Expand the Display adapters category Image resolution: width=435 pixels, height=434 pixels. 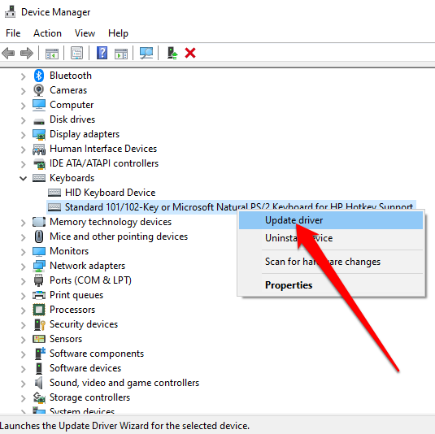coord(24,134)
